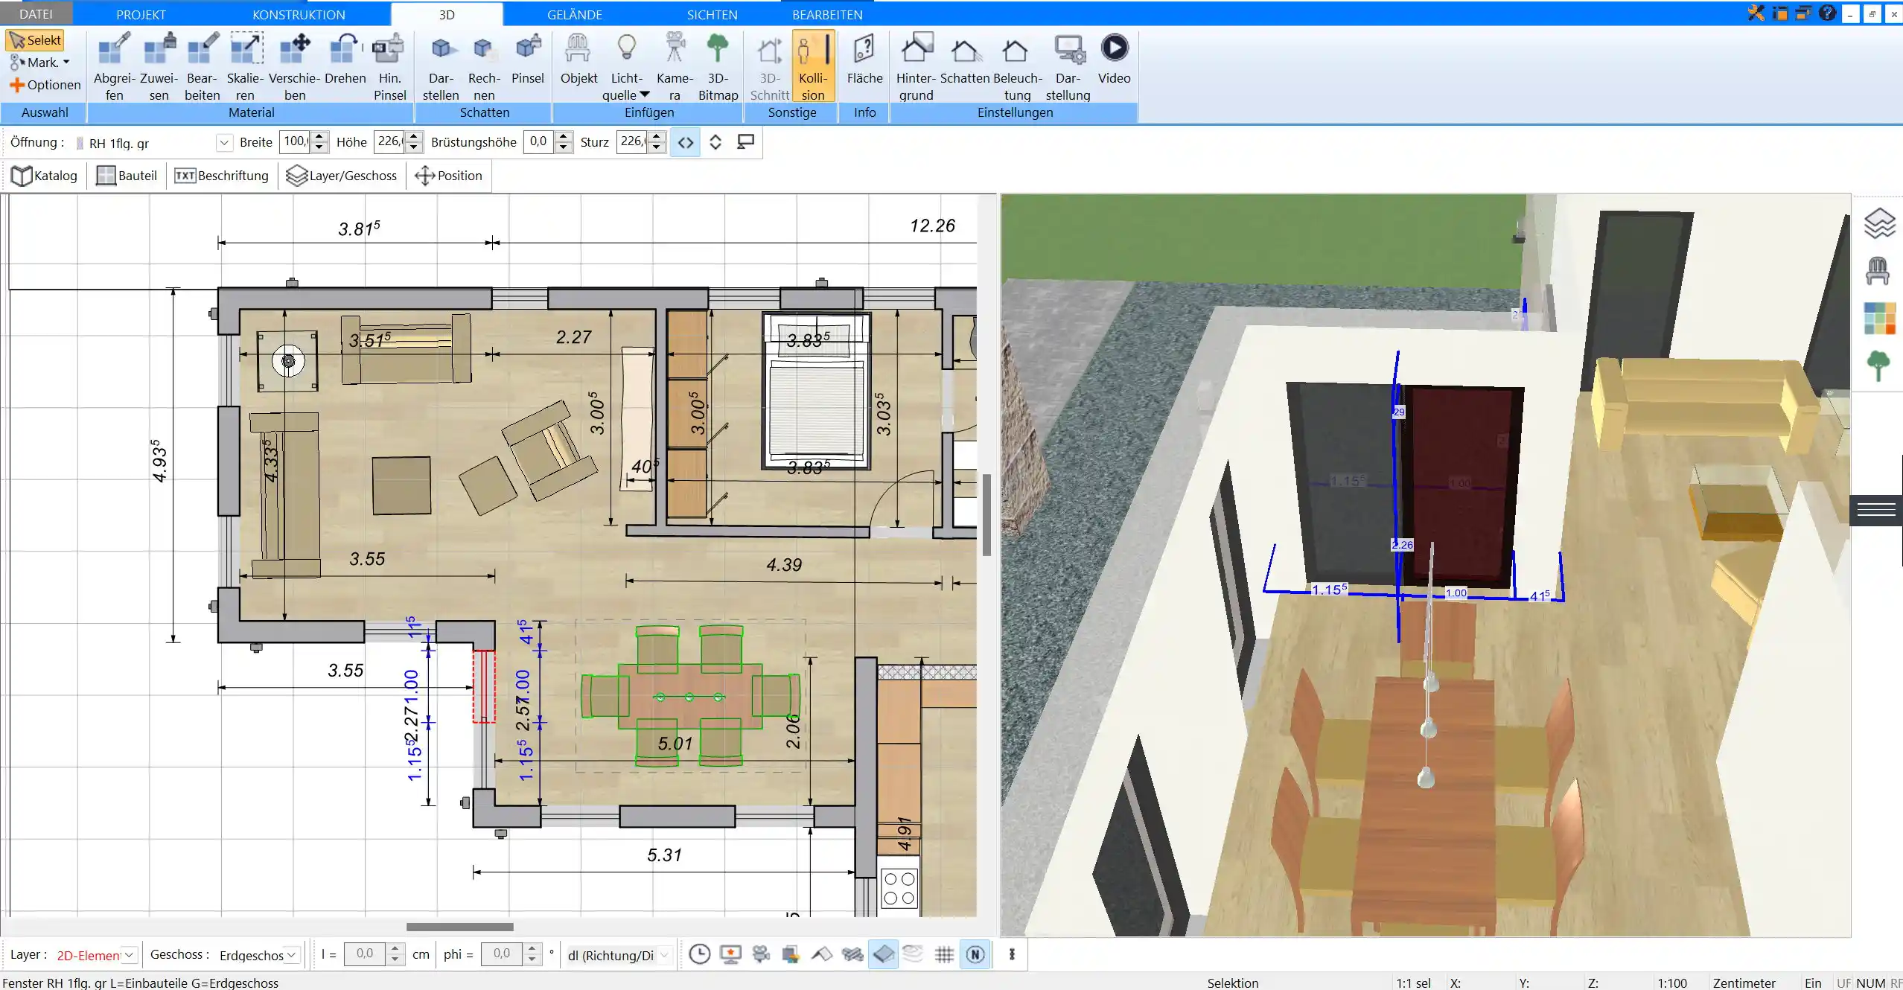Switch to the BEARBEITEN tab
1903x990 pixels.
[x=827, y=14]
